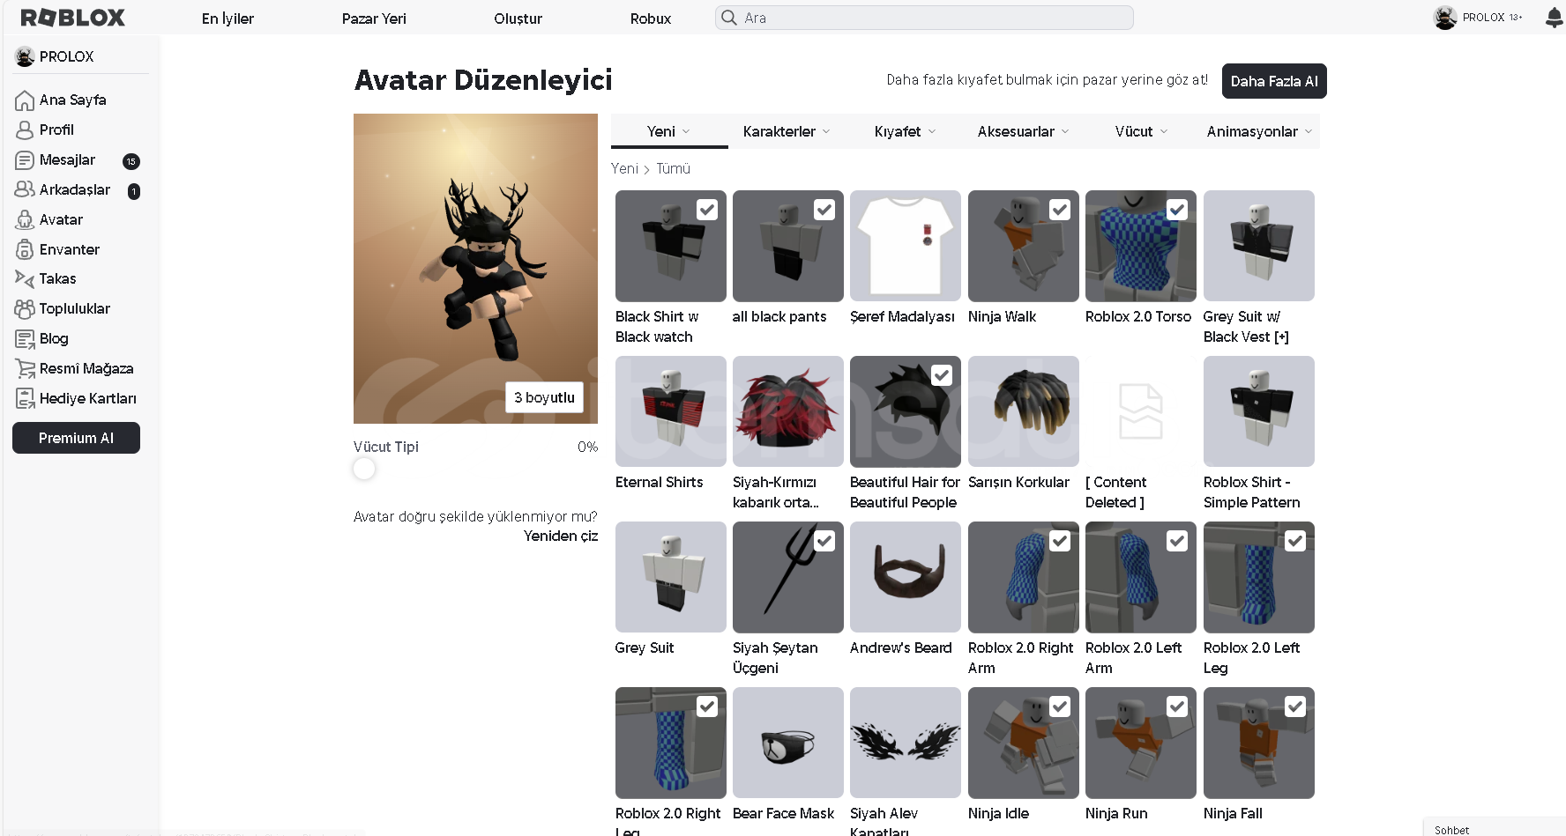This screenshot has height=836, width=1566.
Task: Uncheck the Siyah Şeytan Üçgeni accessory
Action: [x=824, y=541]
